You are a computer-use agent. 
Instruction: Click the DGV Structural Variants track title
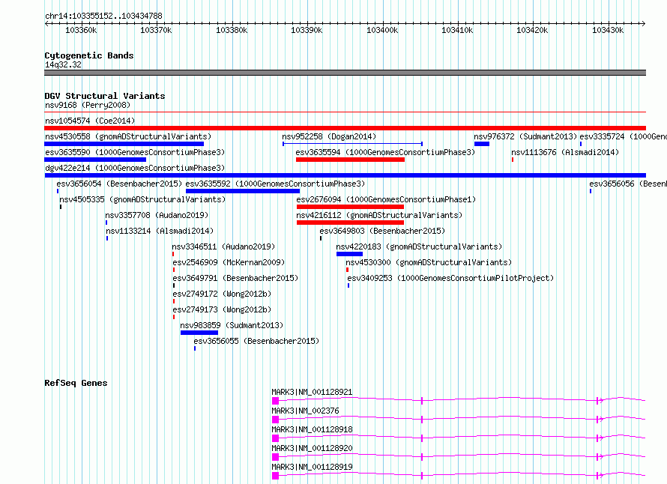click(105, 96)
